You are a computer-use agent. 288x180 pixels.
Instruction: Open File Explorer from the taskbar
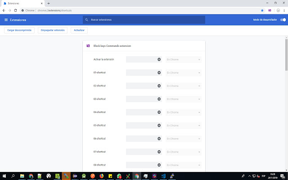22,176
